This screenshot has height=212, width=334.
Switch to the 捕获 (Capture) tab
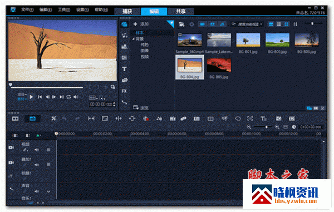pos(127,11)
